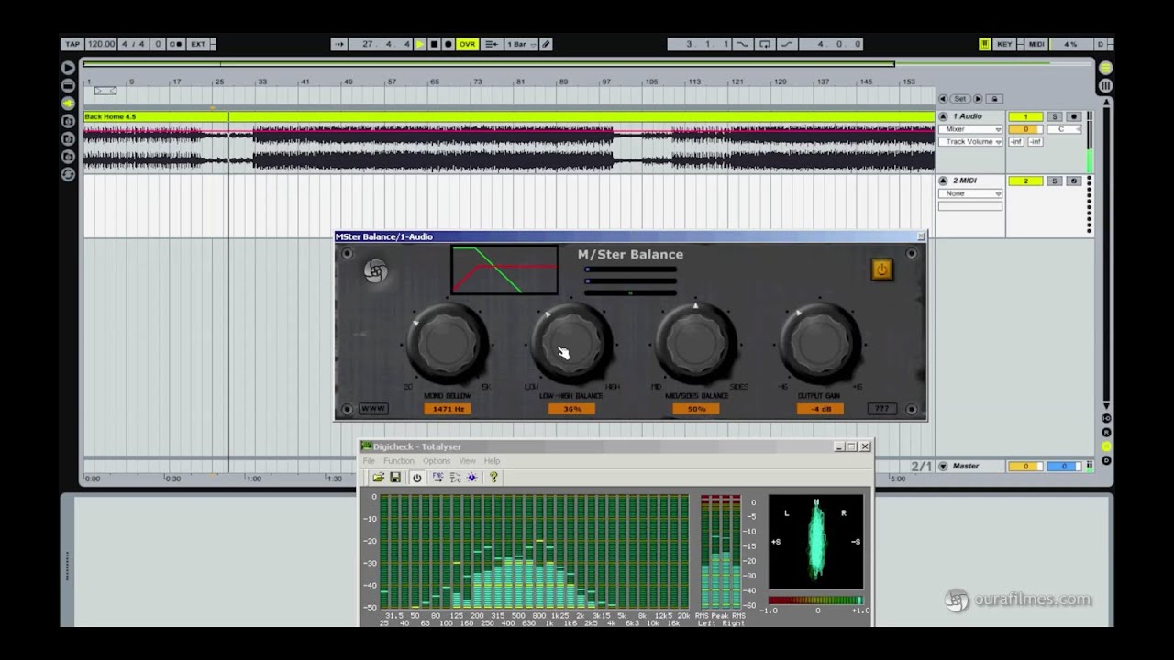Click the Low-High Balance knob
The height and width of the screenshot is (660, 1174).
(571, 343)
